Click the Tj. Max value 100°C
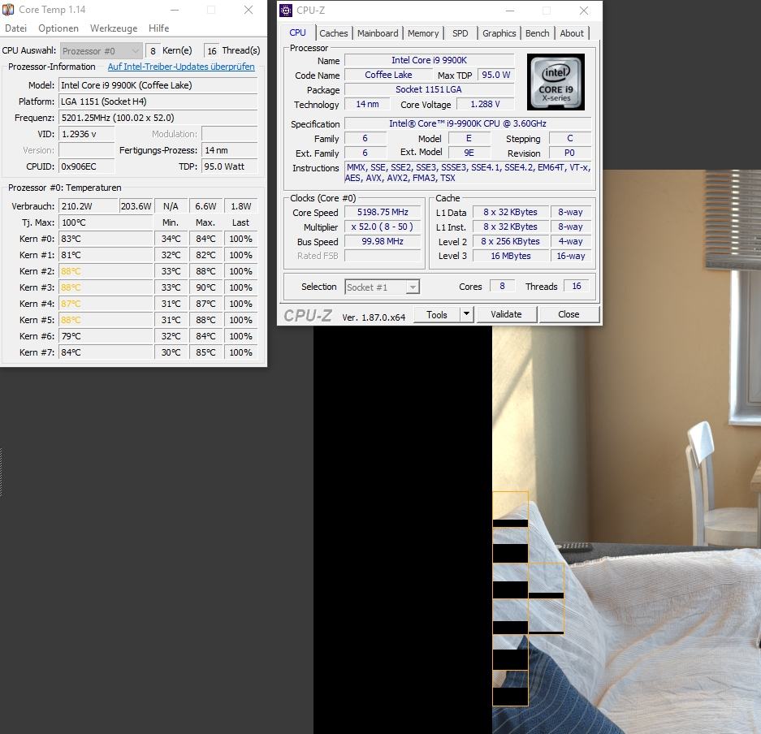 pyautogui.click(x=106, y=222)
